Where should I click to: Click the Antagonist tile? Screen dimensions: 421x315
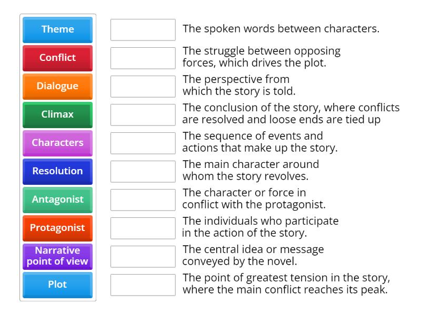pos(57,199)
